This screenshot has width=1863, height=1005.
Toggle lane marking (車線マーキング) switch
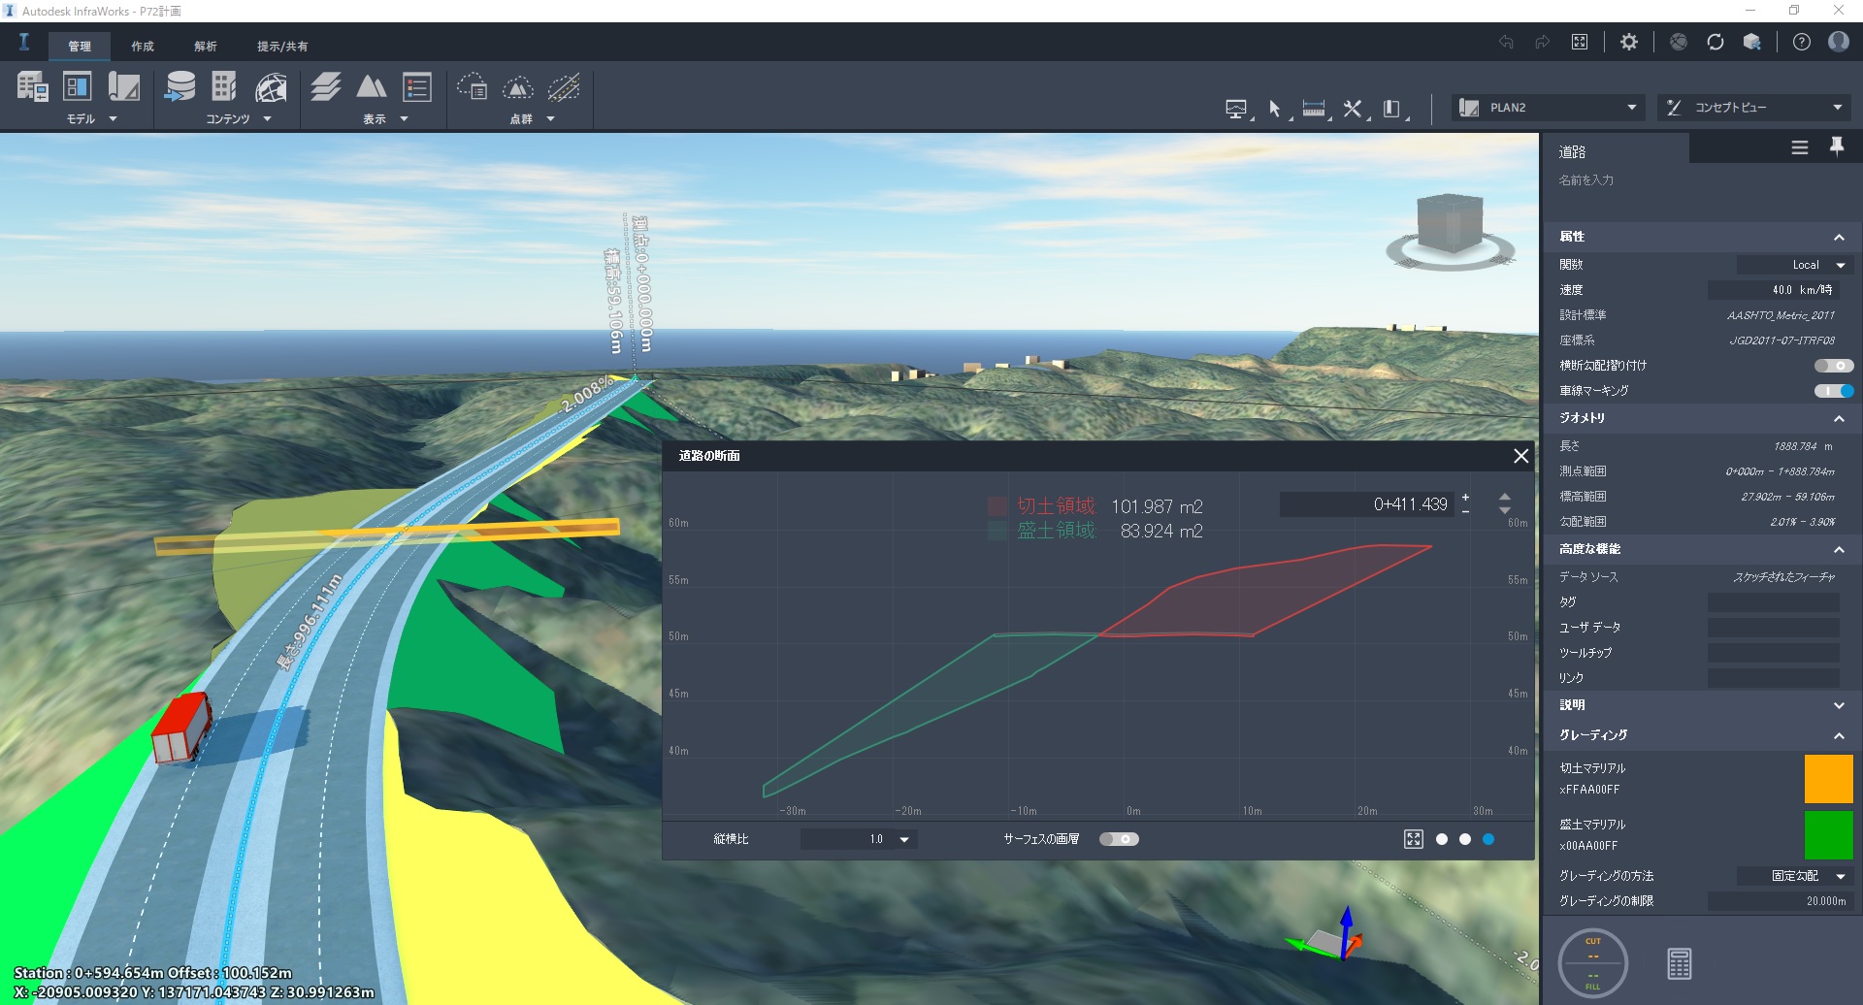pyautogui.click(x=1834, y=391)
